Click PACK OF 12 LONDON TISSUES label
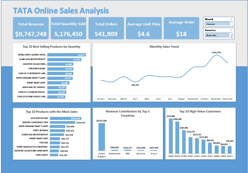The image size is (248, 173). pos(32,92)
